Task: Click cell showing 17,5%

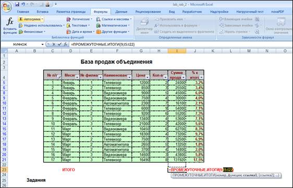Action: tap(195, 160)
